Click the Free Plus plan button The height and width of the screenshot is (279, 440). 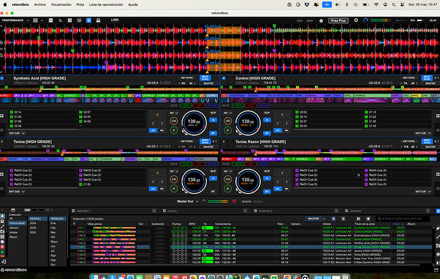pos(338,20)
